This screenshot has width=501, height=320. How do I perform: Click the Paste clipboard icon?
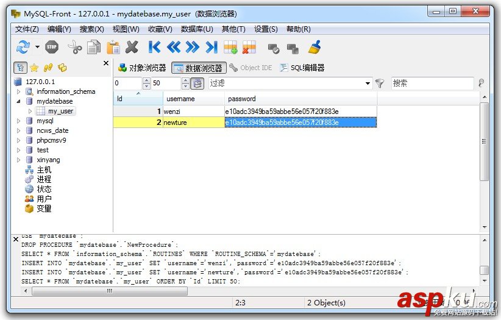[113, 47]
